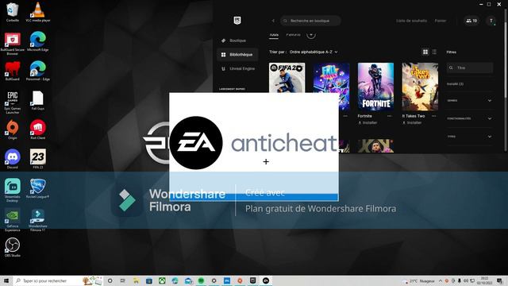The width and height of the screenshot is (508, 286).
Task: Open the friends list button showing 19
Action: pos(471,21)
